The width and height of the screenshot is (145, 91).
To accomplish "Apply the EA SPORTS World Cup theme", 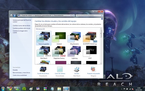I will (90, 38).
